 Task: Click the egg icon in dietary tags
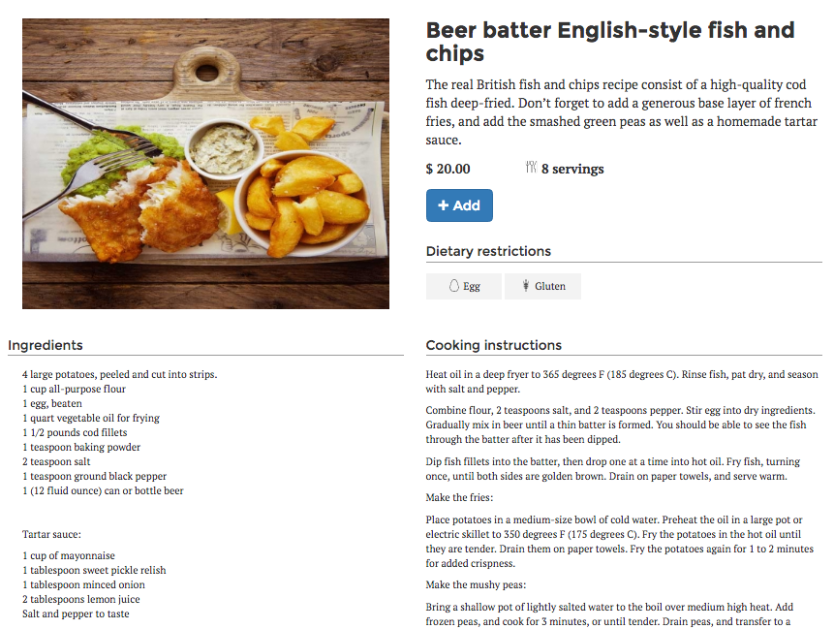(452, 286)
